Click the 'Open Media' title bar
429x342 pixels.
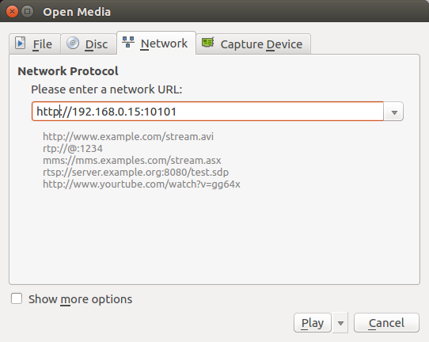(x=214, y=11)
